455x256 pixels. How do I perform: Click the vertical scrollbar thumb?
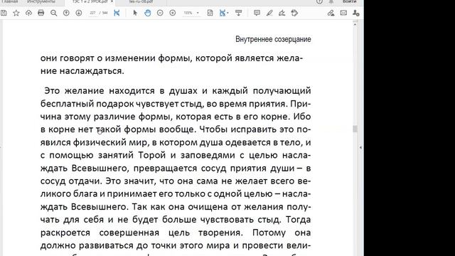point(355,129)
